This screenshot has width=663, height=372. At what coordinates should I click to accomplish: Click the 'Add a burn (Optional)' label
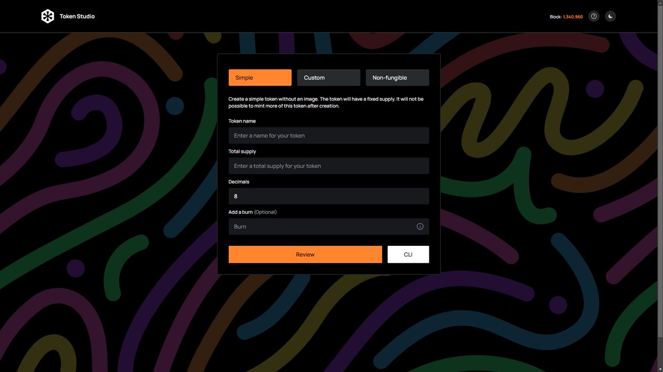[252, 212]
